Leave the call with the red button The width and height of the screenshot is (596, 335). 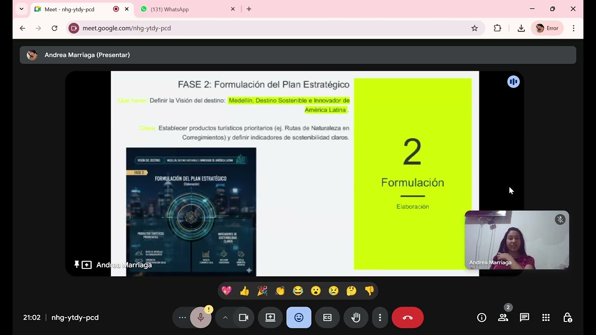coord(407,317)
